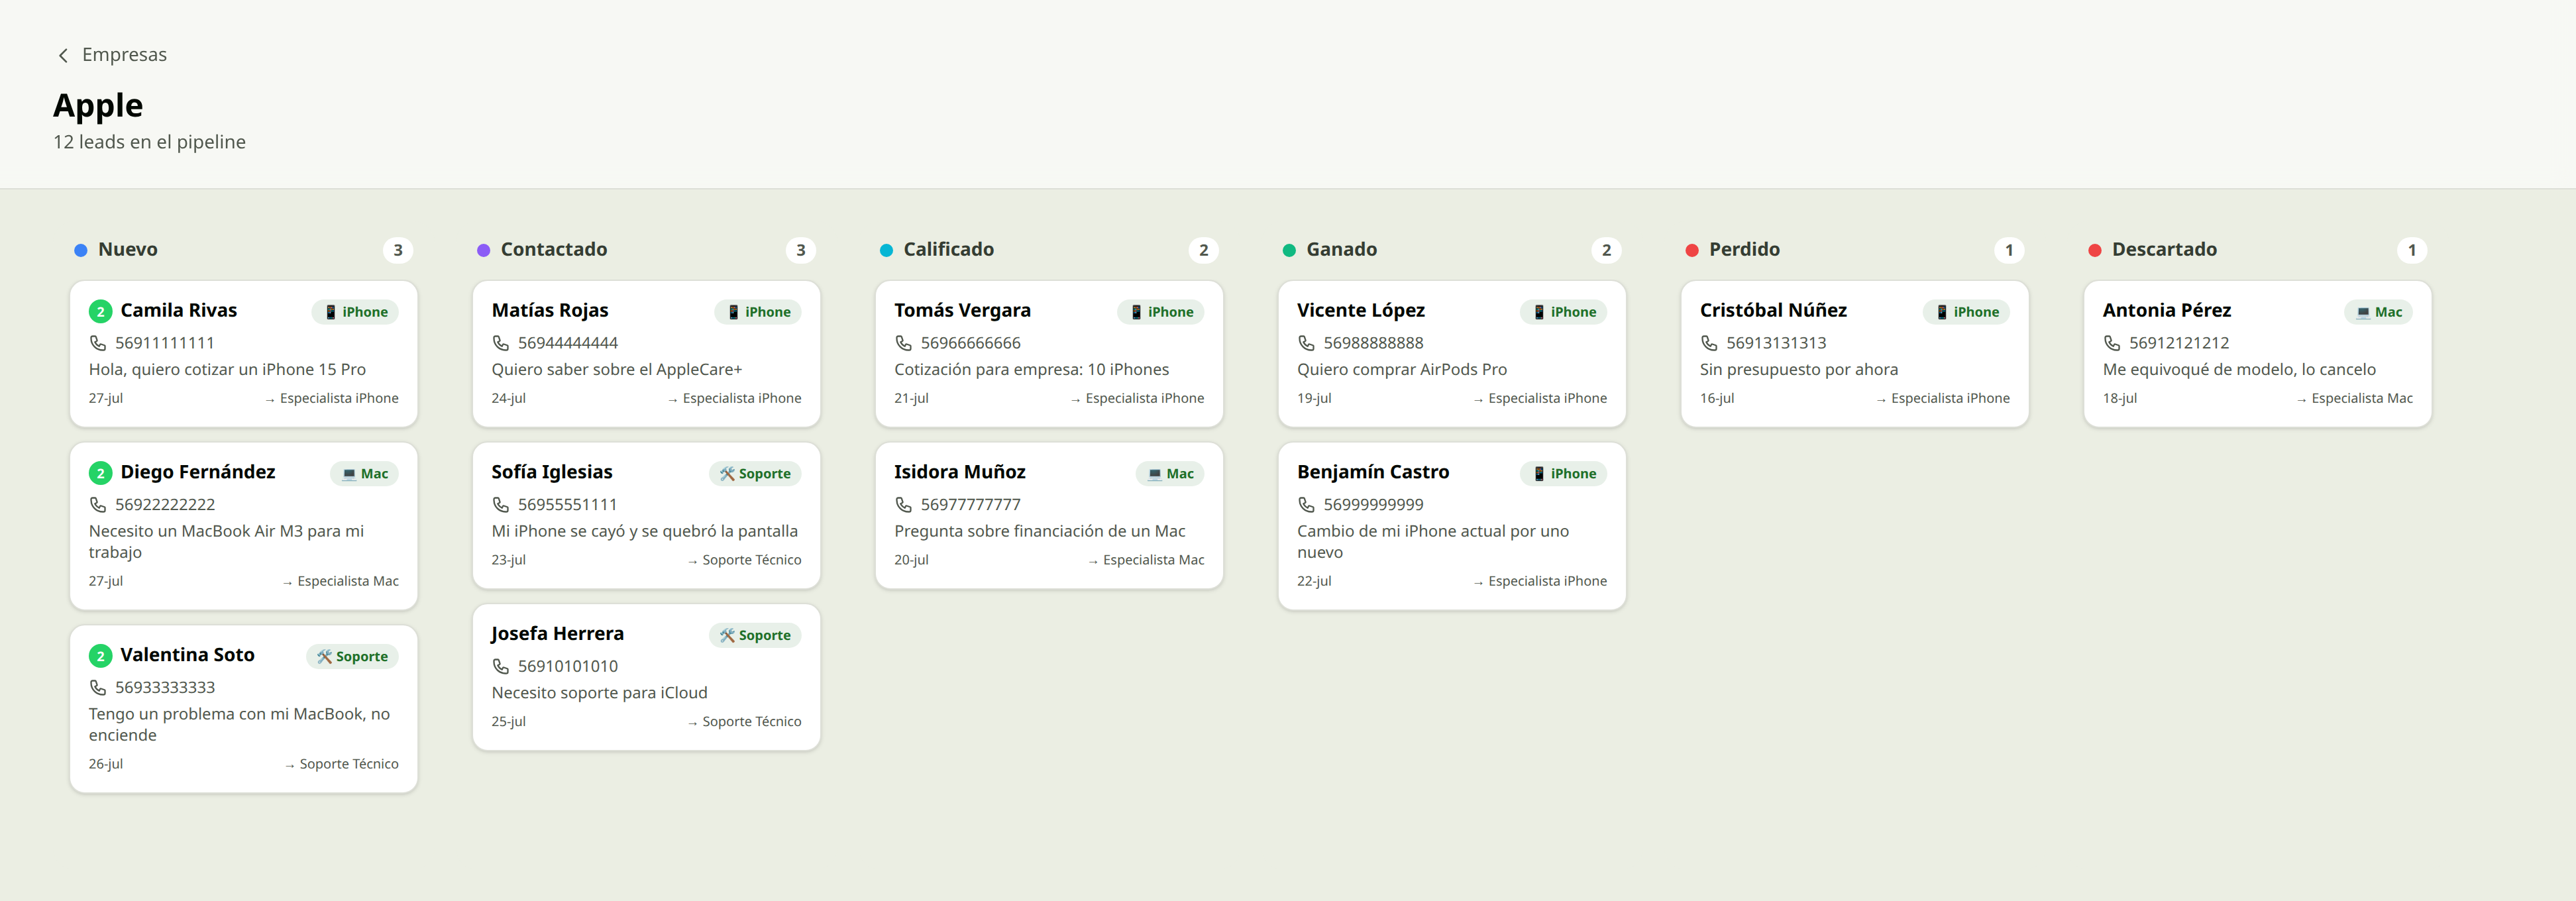This screenshot has height=901, width=2576.
Task: Click the phone icon on Antonia Pérez card
Action: pyautogui.click(x=2112, y=343)
